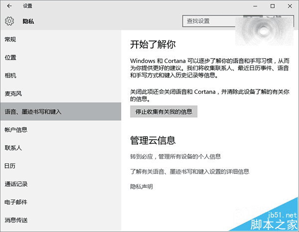Click 了解有关语音、墨迹书写和键入设置的详细信息 link
Image resolution: width=299 pixels, height=232 pixels.
[x=189, y=171]
